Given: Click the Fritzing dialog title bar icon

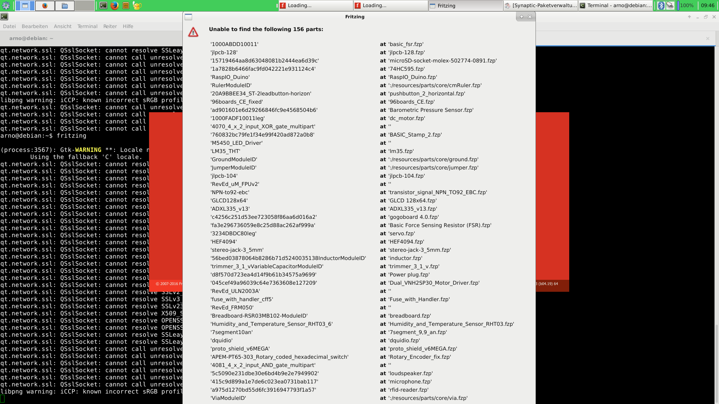Looking at the screenshot, I should pyautogui.click(x=189, y=17).
